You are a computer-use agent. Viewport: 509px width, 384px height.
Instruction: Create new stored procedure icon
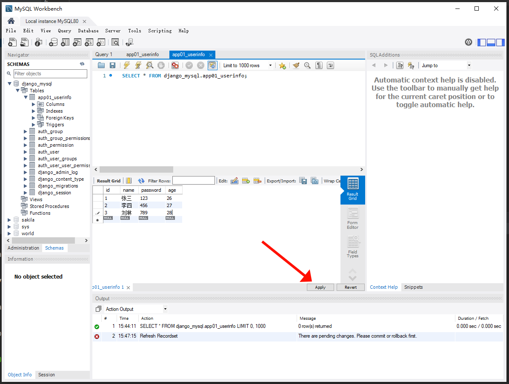point(89,42)
